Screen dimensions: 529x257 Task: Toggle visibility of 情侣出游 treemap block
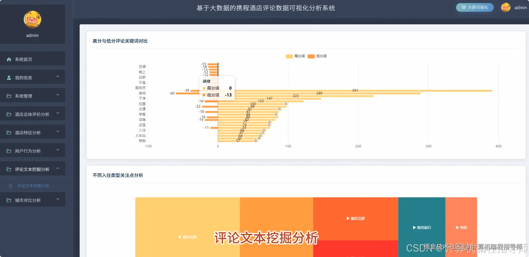(355, 218)
